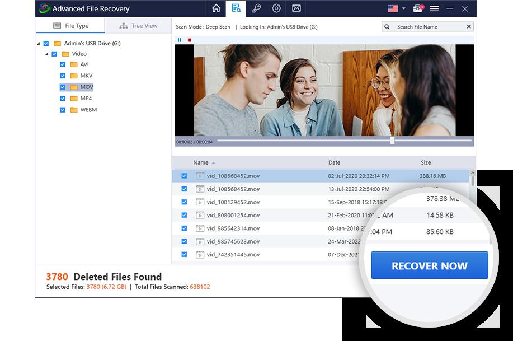Open application Settings via the gear icon
This screenshot has height=341, width=513.
275,8
